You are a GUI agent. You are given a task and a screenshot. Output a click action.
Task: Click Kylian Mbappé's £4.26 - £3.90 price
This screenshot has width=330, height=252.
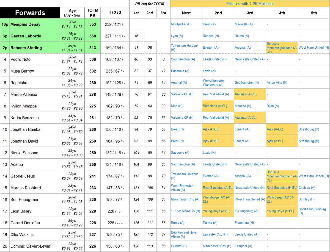click(72, 108)
